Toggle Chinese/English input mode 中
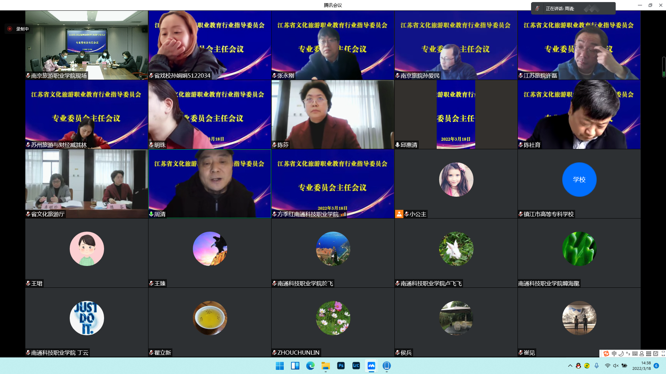This screenshot has height=374, width=666. click(614, 354)
